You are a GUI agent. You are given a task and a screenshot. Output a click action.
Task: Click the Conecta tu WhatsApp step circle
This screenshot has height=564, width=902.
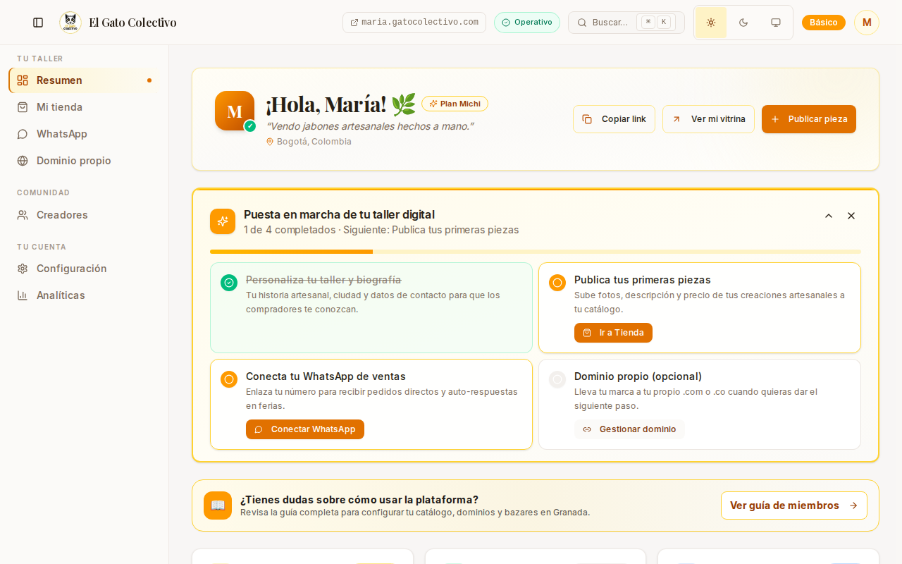click(x=229, y=379)
